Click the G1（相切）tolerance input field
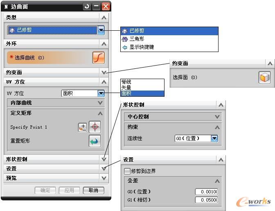Viewport: 275px width, 211px height. 206,200
